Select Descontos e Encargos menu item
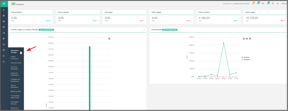The width and height of the screenshot is (288, 111). [15, 52]
